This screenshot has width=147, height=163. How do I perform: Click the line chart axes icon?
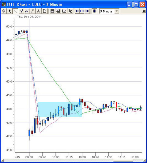pos(64,11)
